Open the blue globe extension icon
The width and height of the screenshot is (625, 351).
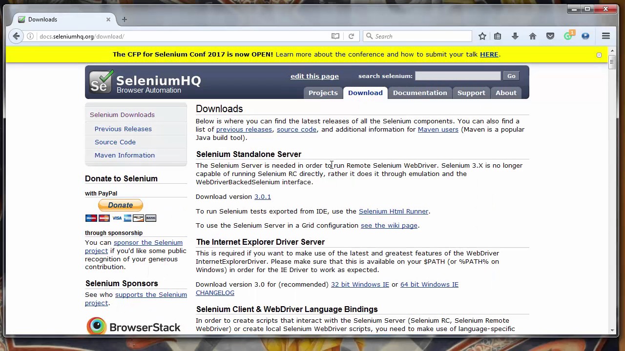click(585, 36)
